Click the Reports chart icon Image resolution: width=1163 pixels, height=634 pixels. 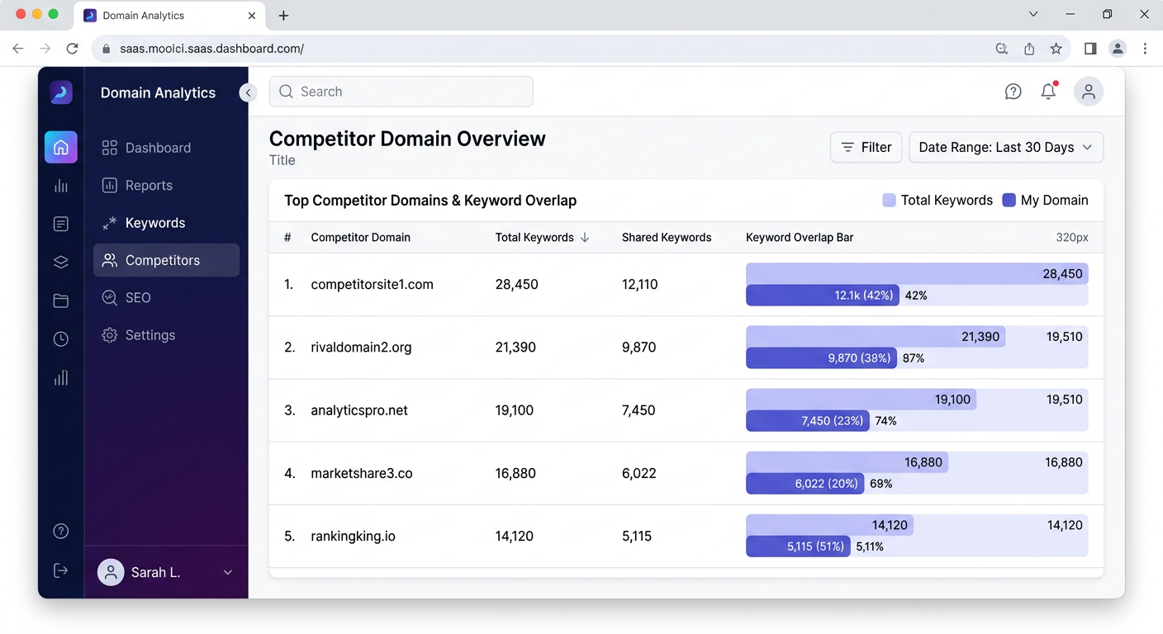(x=109, y=185)
